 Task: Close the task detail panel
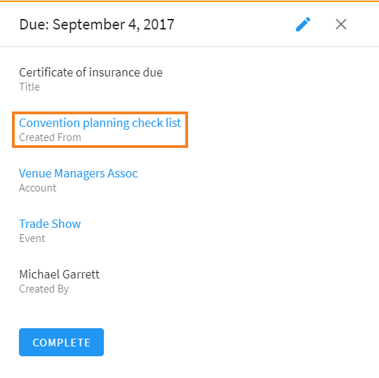(x=341, y=25)
